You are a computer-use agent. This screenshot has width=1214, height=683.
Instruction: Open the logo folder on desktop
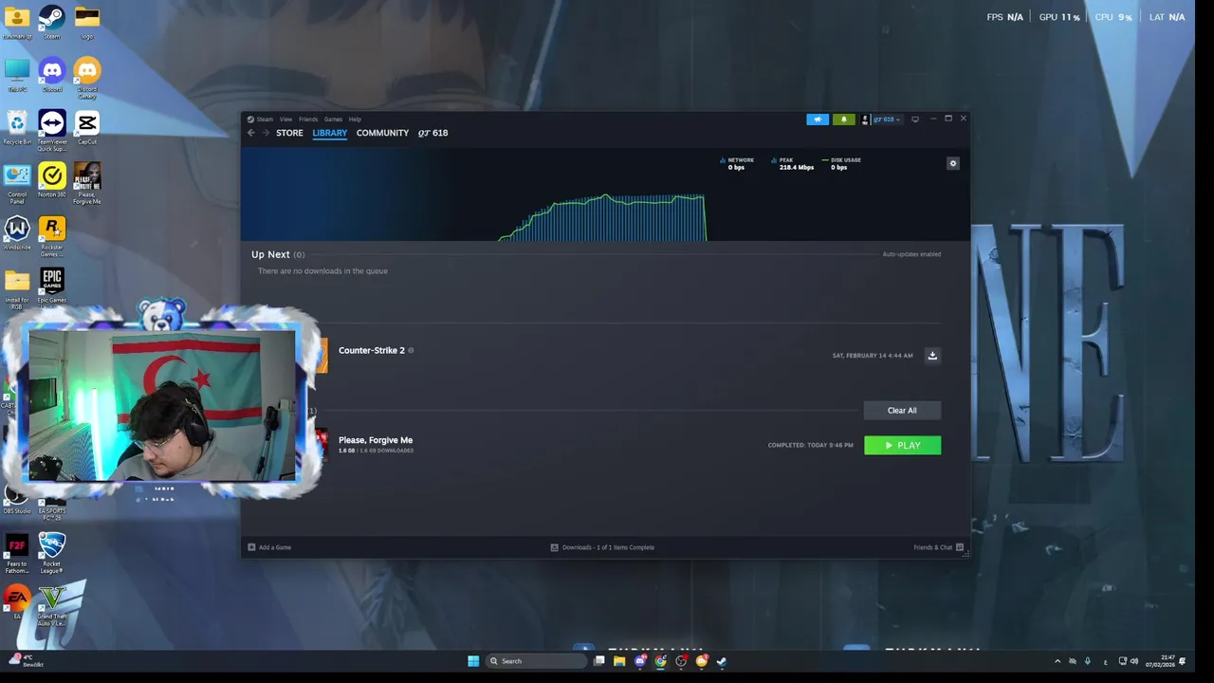click(87, 22)
